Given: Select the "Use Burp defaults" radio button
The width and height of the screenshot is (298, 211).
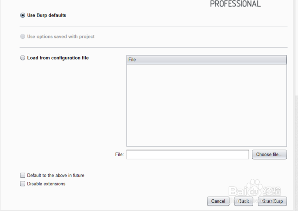Looking at the screenshot, I should 23,15.
